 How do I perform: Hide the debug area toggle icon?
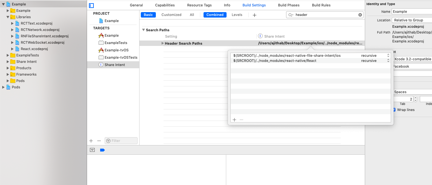[x=92, y=150]
